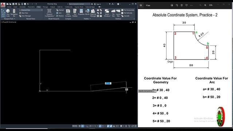Viewport: 233px width, 131px height.
Task: Click New View in Named Views
Action: tap(24, 13)
